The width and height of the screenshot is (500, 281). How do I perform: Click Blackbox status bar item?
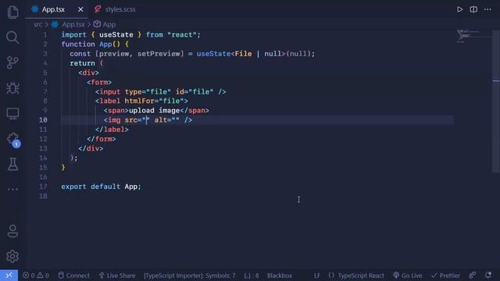click(280, 276)
